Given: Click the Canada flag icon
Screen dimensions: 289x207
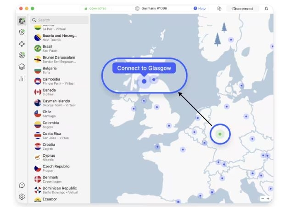Looking at the screenshot, I should point(38,92).
